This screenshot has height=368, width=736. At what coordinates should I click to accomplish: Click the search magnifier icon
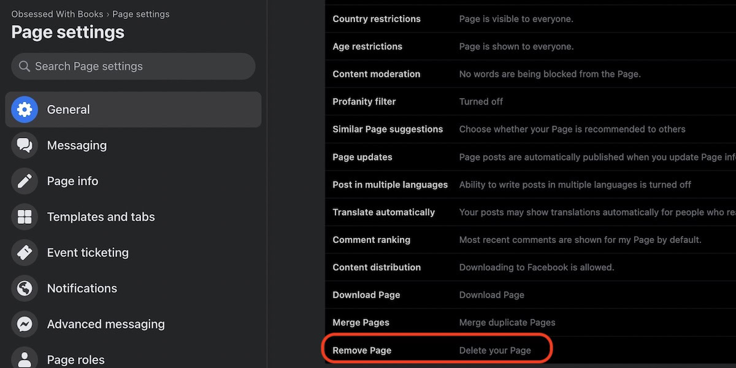click(x=25, y=66)
